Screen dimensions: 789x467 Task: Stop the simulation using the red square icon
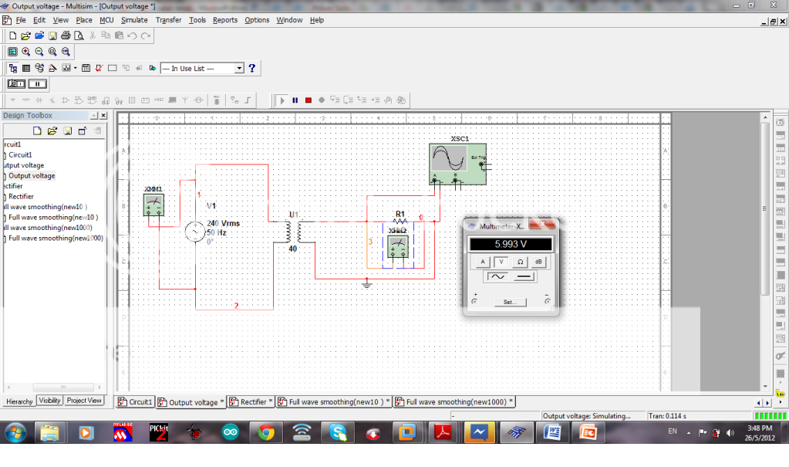tap(309, 100)
